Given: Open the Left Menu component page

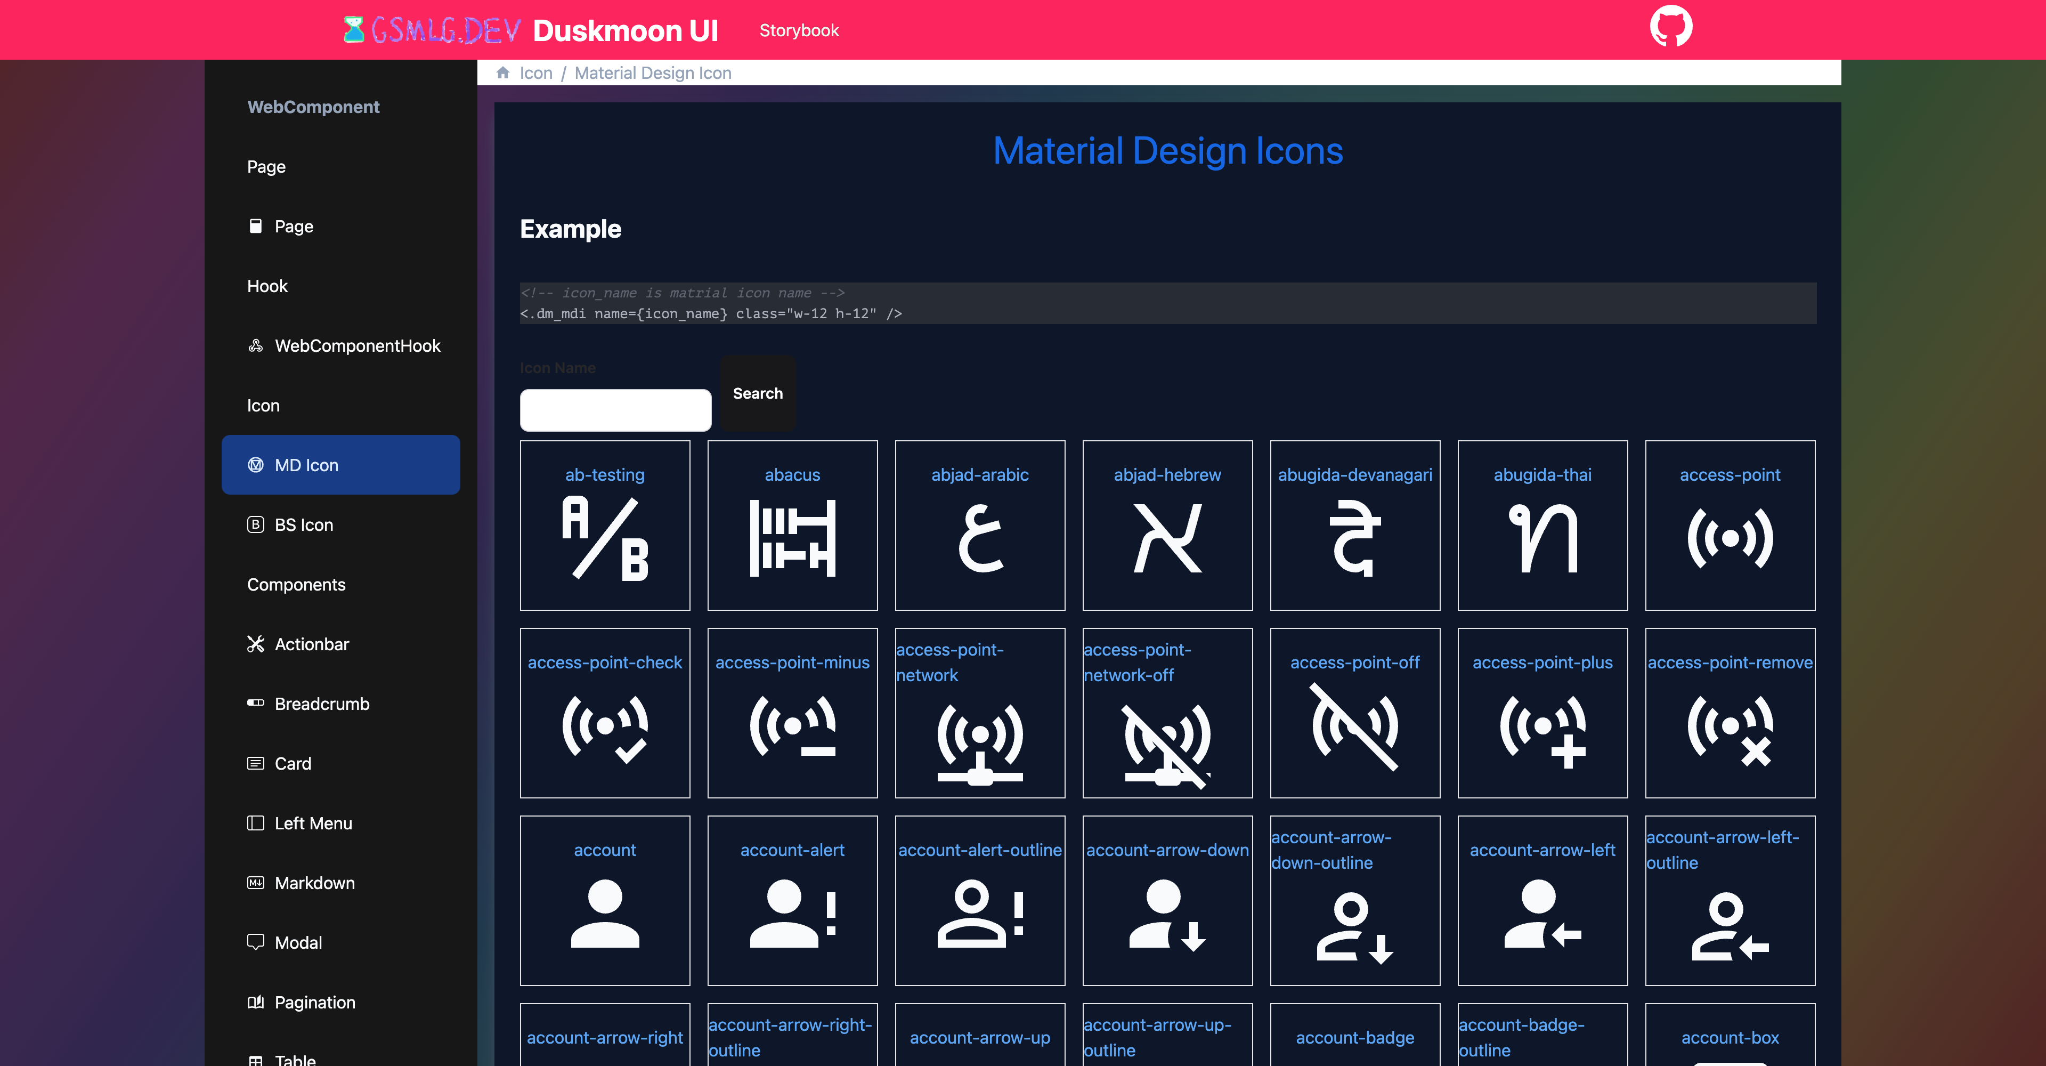Looking at the screenshot, I should [x=341, y=823].
